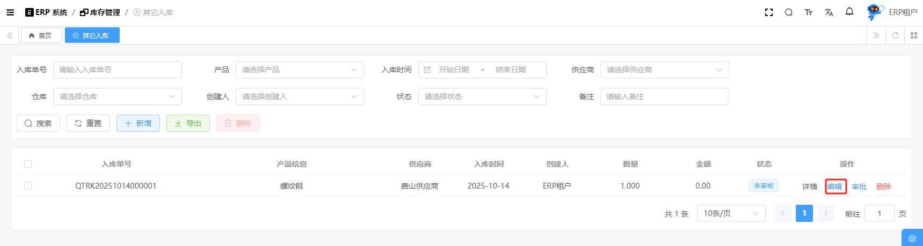Open the 10条/页 page size dropdown
Image resolution: width=923 pixels, height=246 pixels.
pyautogui.click(x=731, y=213)
